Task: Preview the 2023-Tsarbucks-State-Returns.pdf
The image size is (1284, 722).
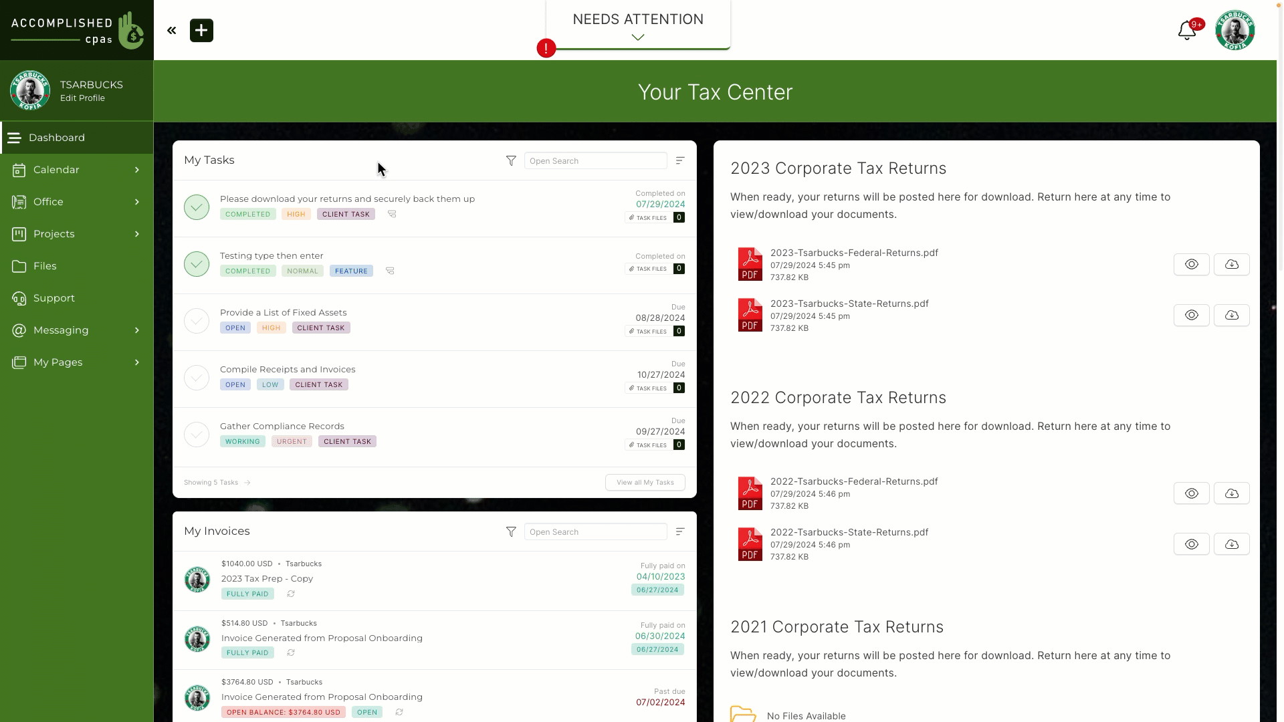Action: click(x=1192, y=315)
